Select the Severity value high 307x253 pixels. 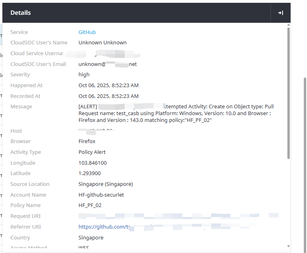(84, 75)
